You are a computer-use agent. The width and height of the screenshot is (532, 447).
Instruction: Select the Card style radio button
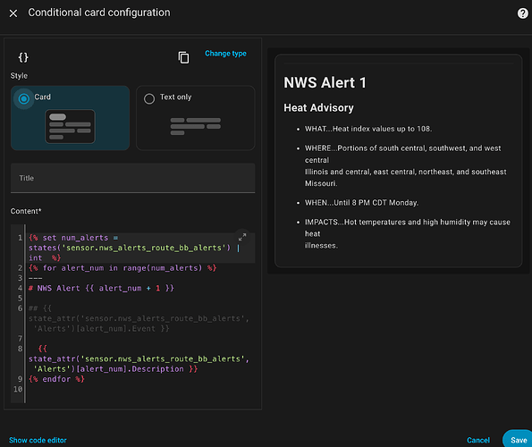24,98
